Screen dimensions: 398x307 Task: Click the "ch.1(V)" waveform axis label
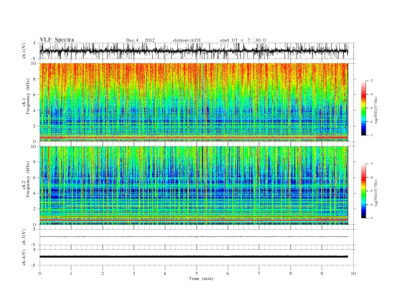(24, 51)
